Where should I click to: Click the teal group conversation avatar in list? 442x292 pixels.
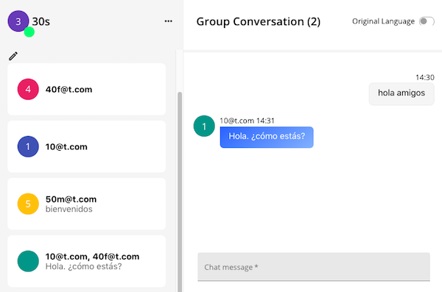pyautogui.click(x=28, y=261)
